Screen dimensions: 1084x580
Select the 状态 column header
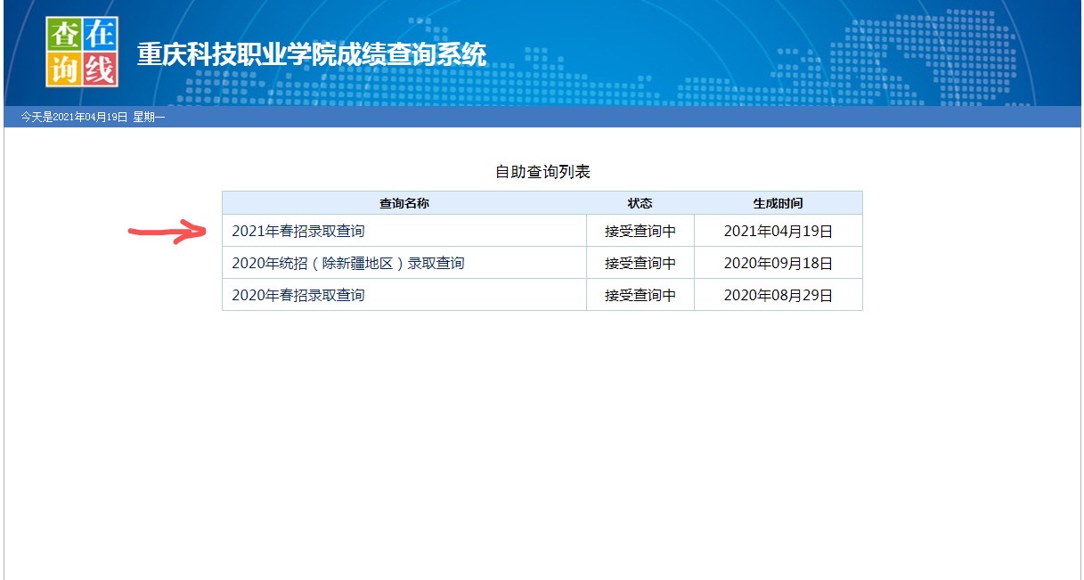pyautogui.click(x=640, y=203)
